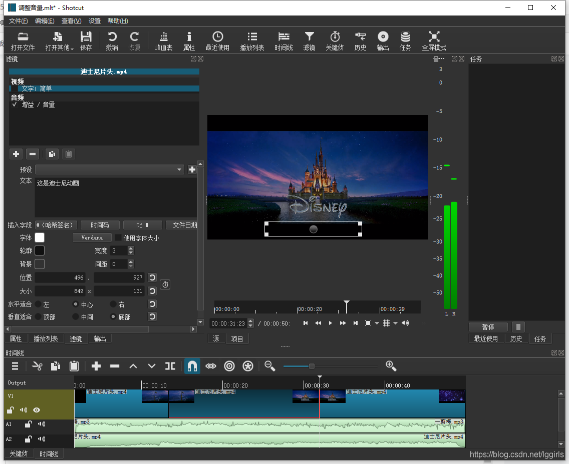Open the 任务 jobs toolbar icon
This screenshot has width=569, height=464.
click(x=405, y=41)
